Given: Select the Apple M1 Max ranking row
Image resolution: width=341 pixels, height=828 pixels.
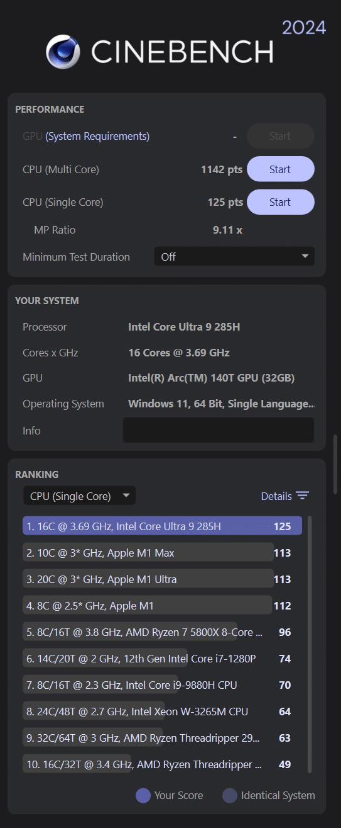Looking at the screenshot, I should (162, 553).
